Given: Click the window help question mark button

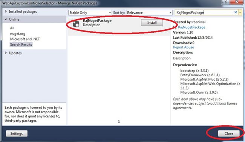Looking at the screenshot, I should pyautogui.click(x=226, y=2).
